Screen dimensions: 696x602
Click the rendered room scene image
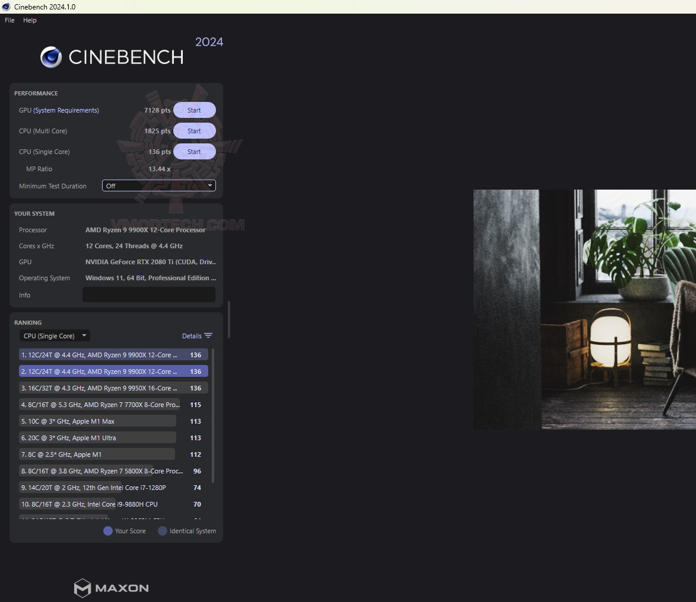pyautogui.click(x=584, y=309)
